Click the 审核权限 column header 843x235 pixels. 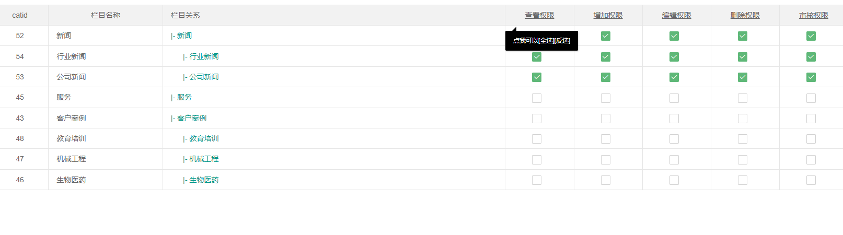click(x=813, y=15)
